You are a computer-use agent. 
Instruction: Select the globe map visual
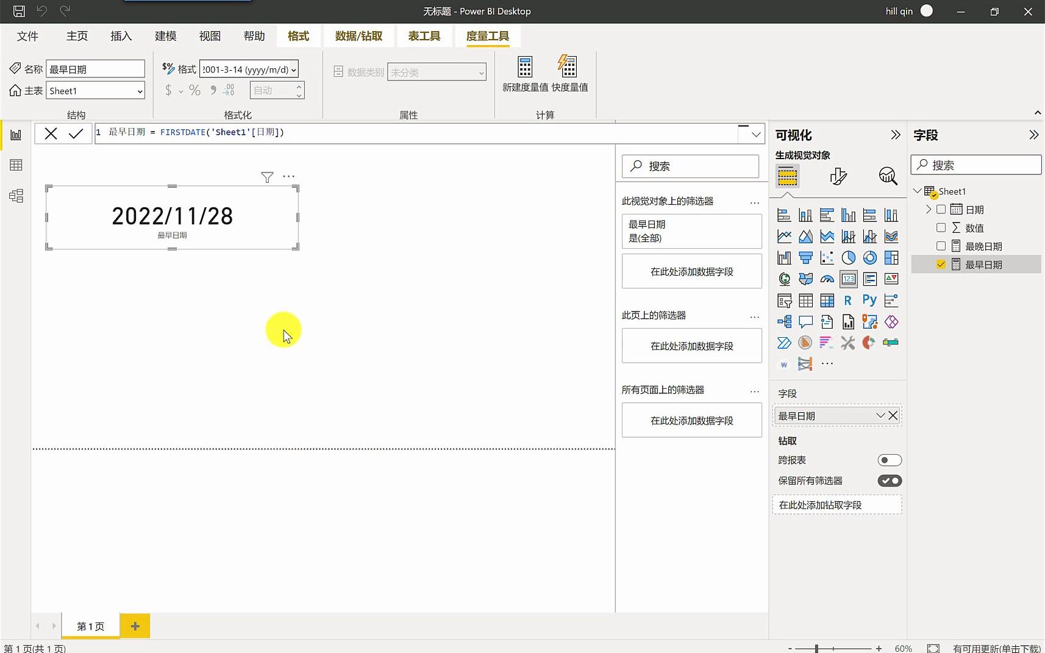click(784, 279)
